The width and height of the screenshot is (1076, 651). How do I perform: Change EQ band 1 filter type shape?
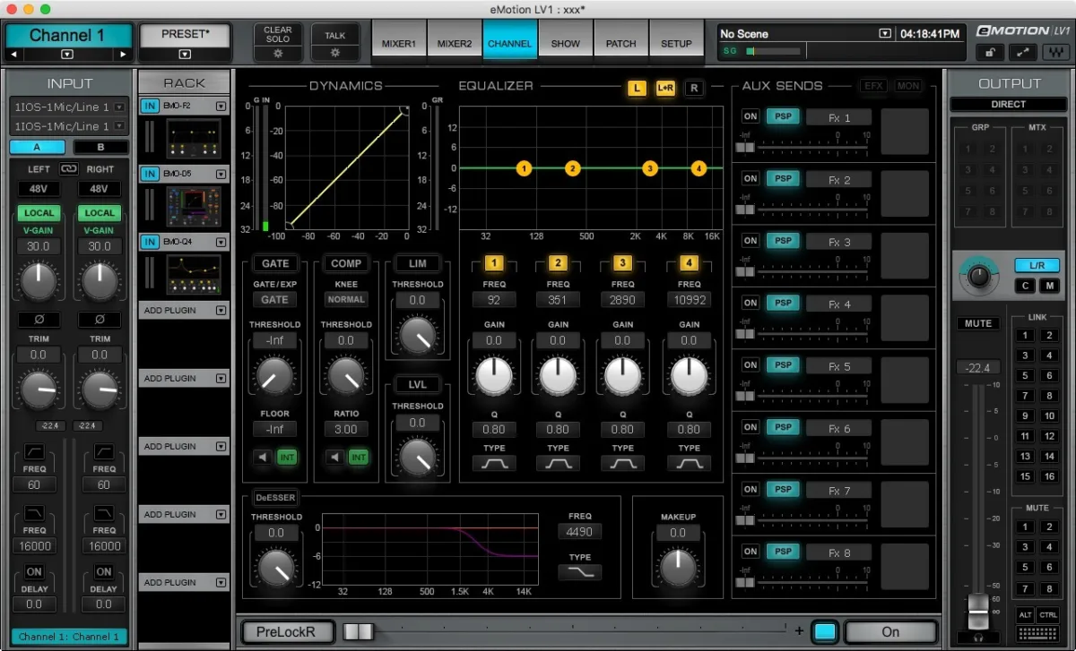point(494,463)
